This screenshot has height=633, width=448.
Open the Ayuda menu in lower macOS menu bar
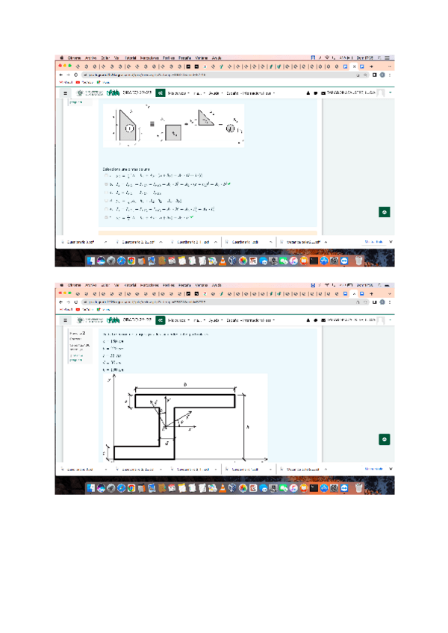click(x=217, y=285)
